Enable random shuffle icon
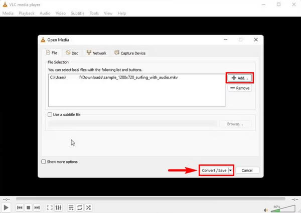301x213 pixels. (x=88, y=207)
